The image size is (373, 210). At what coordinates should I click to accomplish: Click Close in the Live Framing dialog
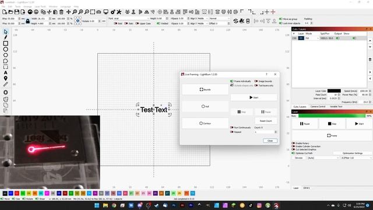[270, 141]
